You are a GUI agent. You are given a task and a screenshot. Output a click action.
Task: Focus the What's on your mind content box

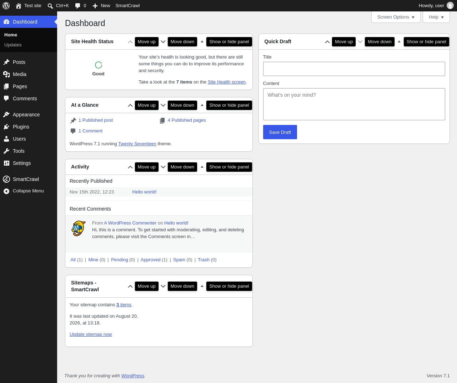pyautogui.click(x=354, y=104)
